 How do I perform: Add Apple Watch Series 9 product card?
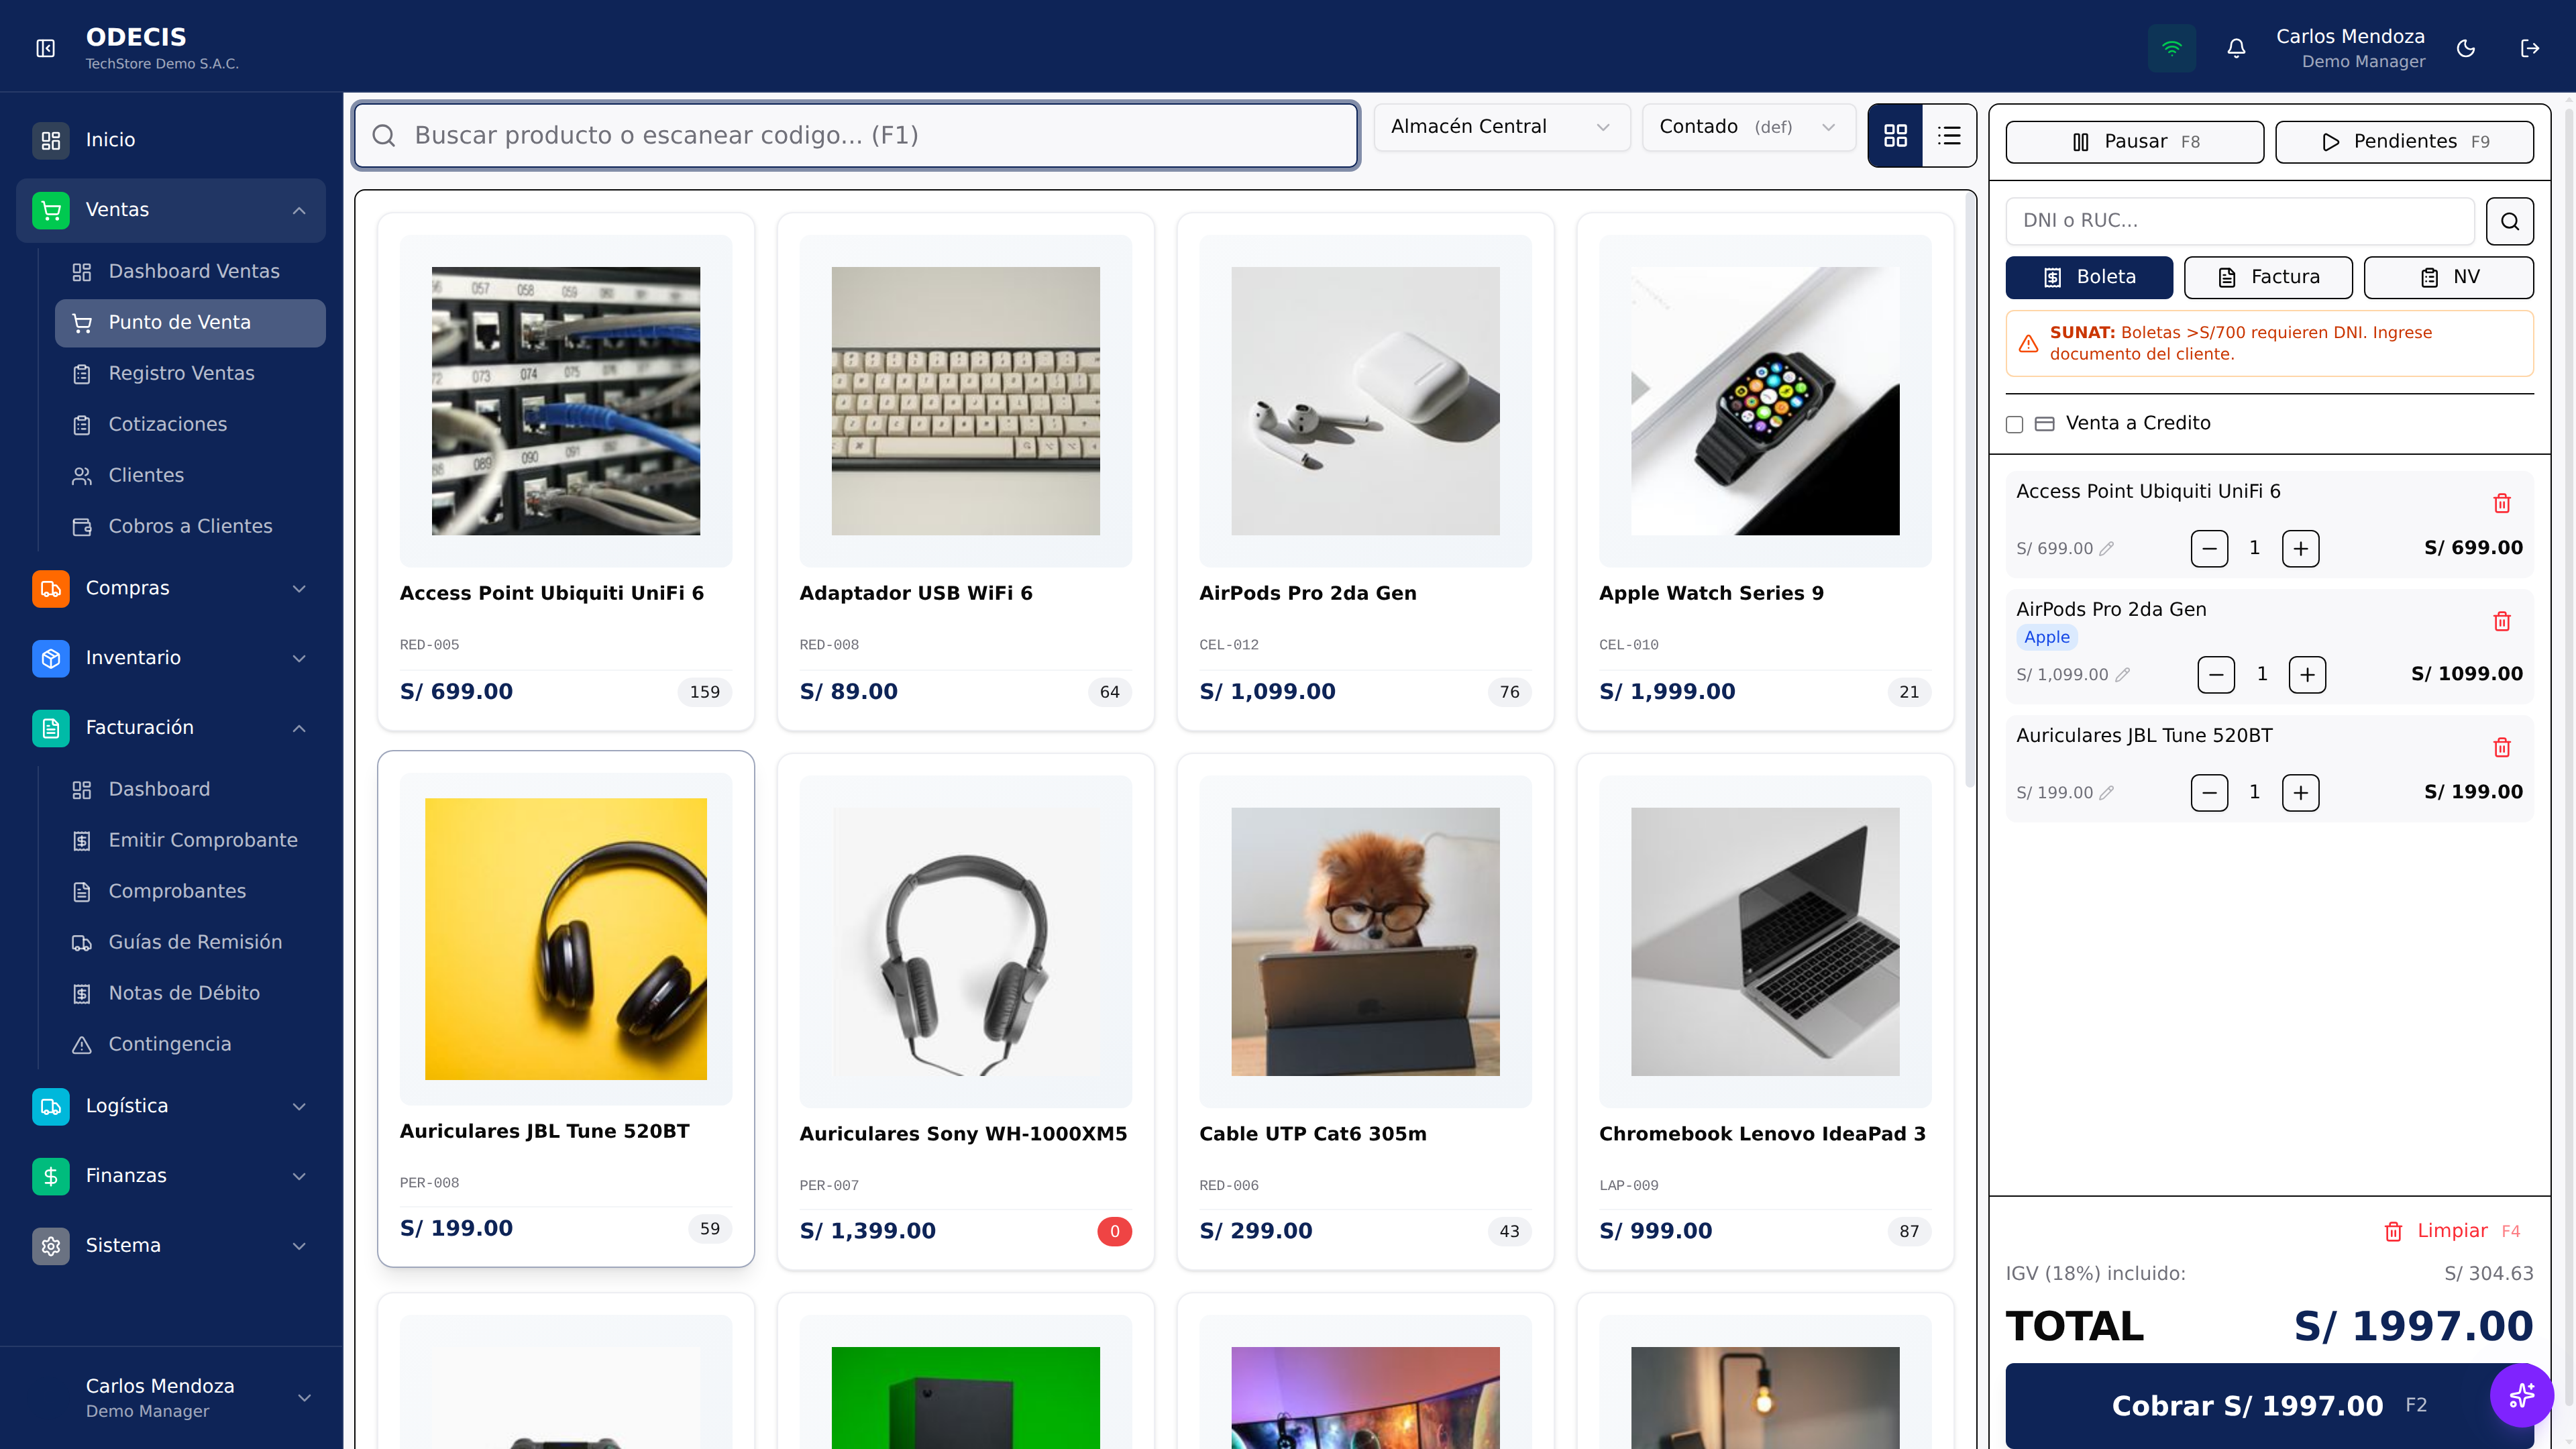click(x=1765, y=472)
